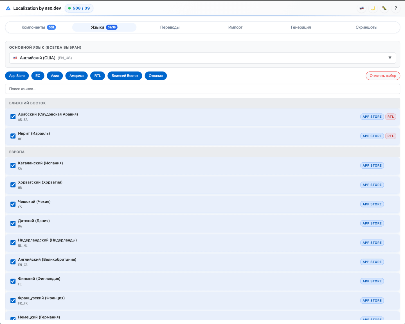405x324 pixels.
Task: Click the Russian flag language switcher icon
Action: pyautogui.click(x=362, y=8)
